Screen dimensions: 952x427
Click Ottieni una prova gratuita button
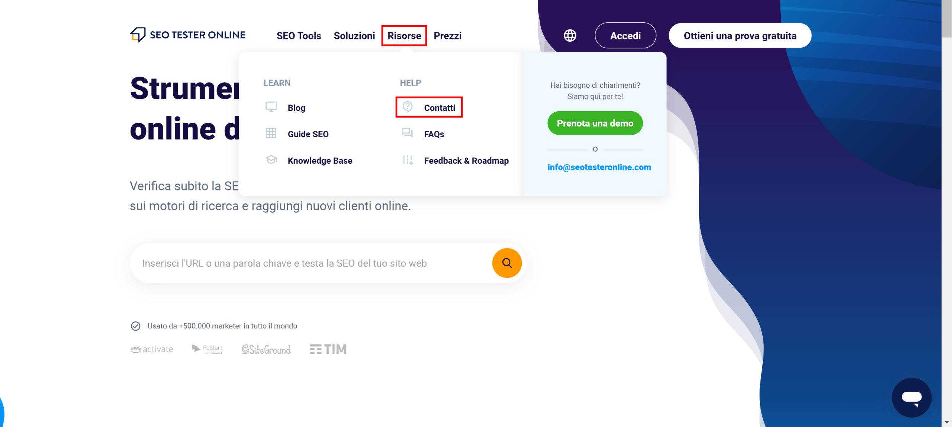(740, 36)
